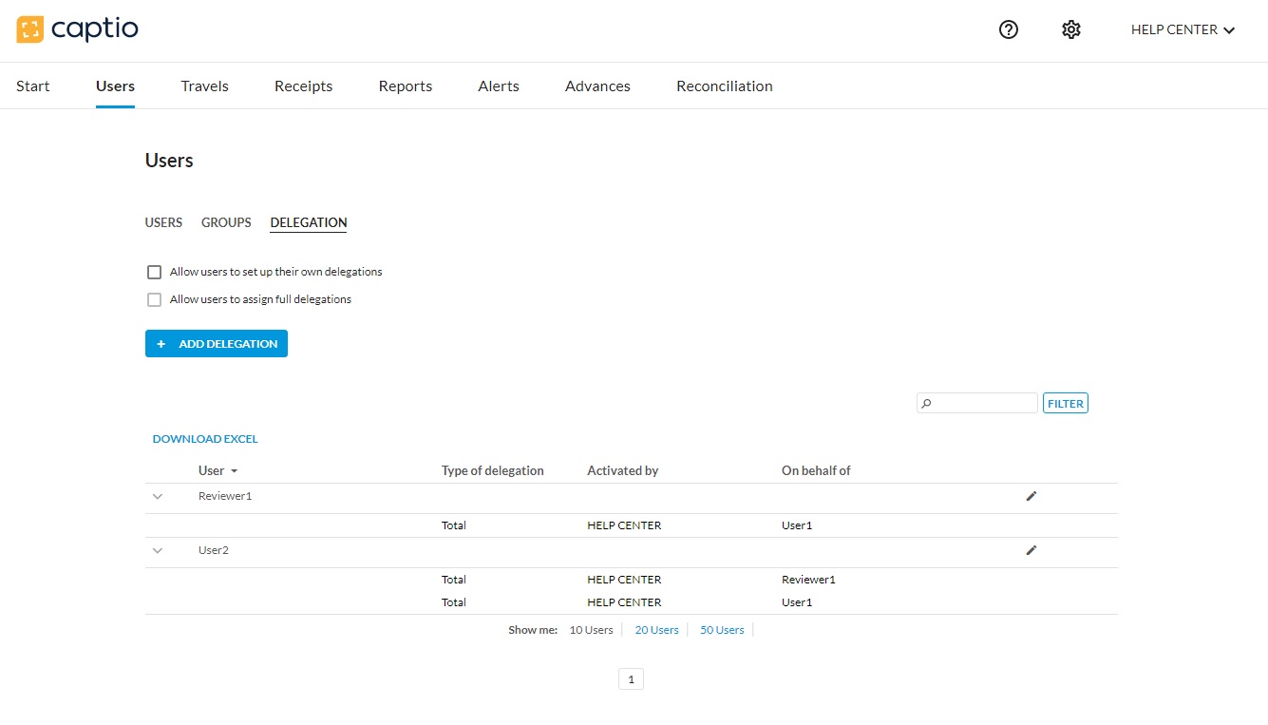Open the help question mark icon

(x=1009, y=29)
